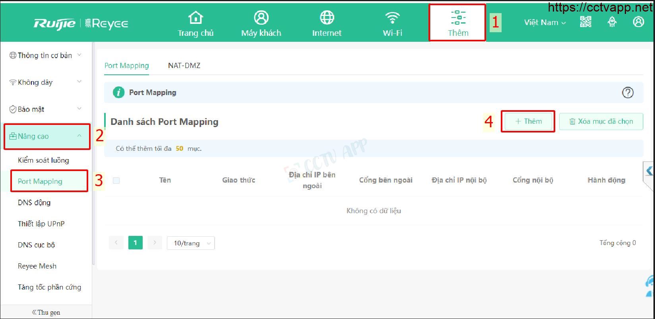Click the Thêm settings sliders icon
The width and height of the screenshot is (655, 319).
point(458,18)
